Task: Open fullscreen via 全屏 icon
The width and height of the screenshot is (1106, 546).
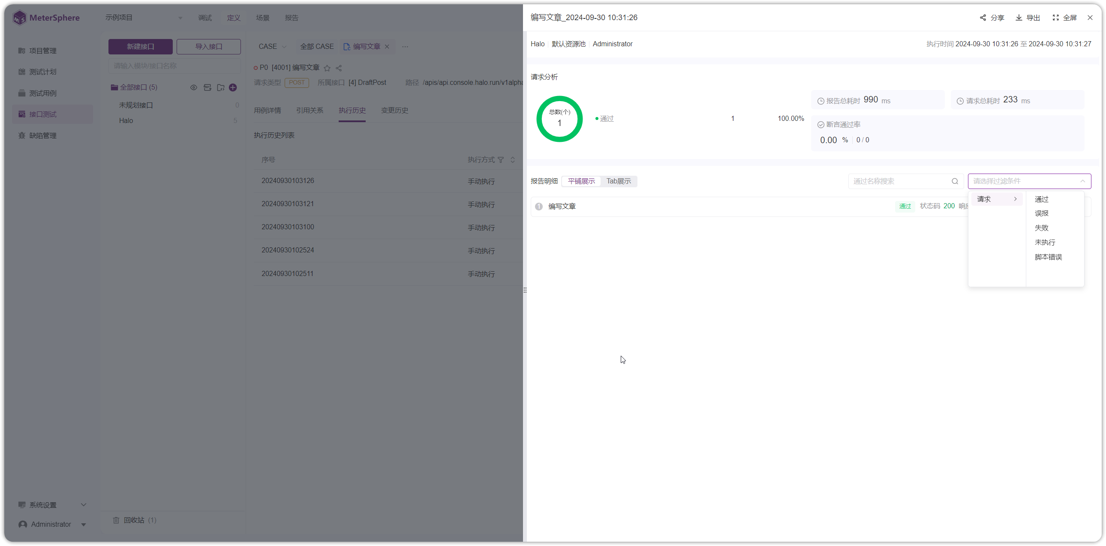Action: coord(1055,18)
